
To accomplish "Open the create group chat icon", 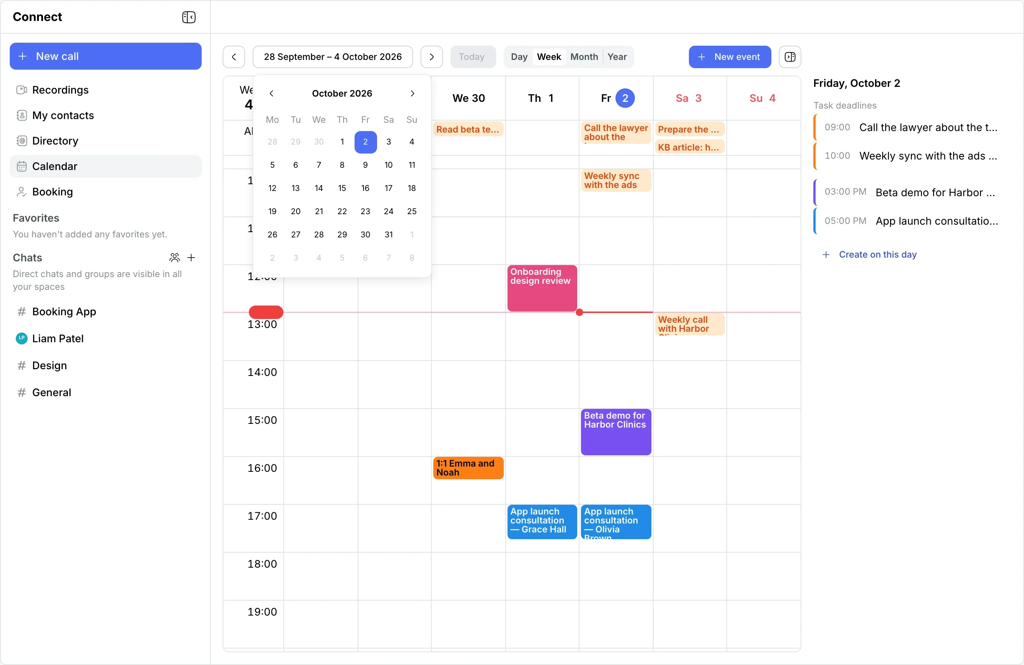I will [174, 258].
